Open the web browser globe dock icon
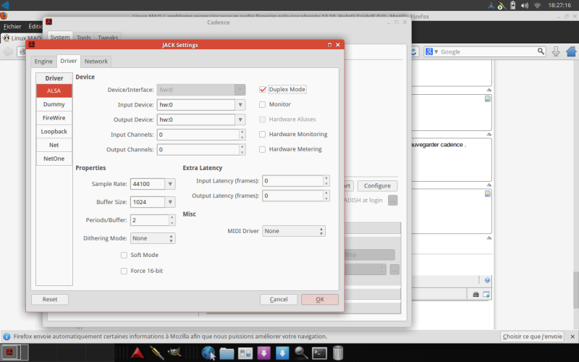This screenshot has height=362, width=579. 209,353
